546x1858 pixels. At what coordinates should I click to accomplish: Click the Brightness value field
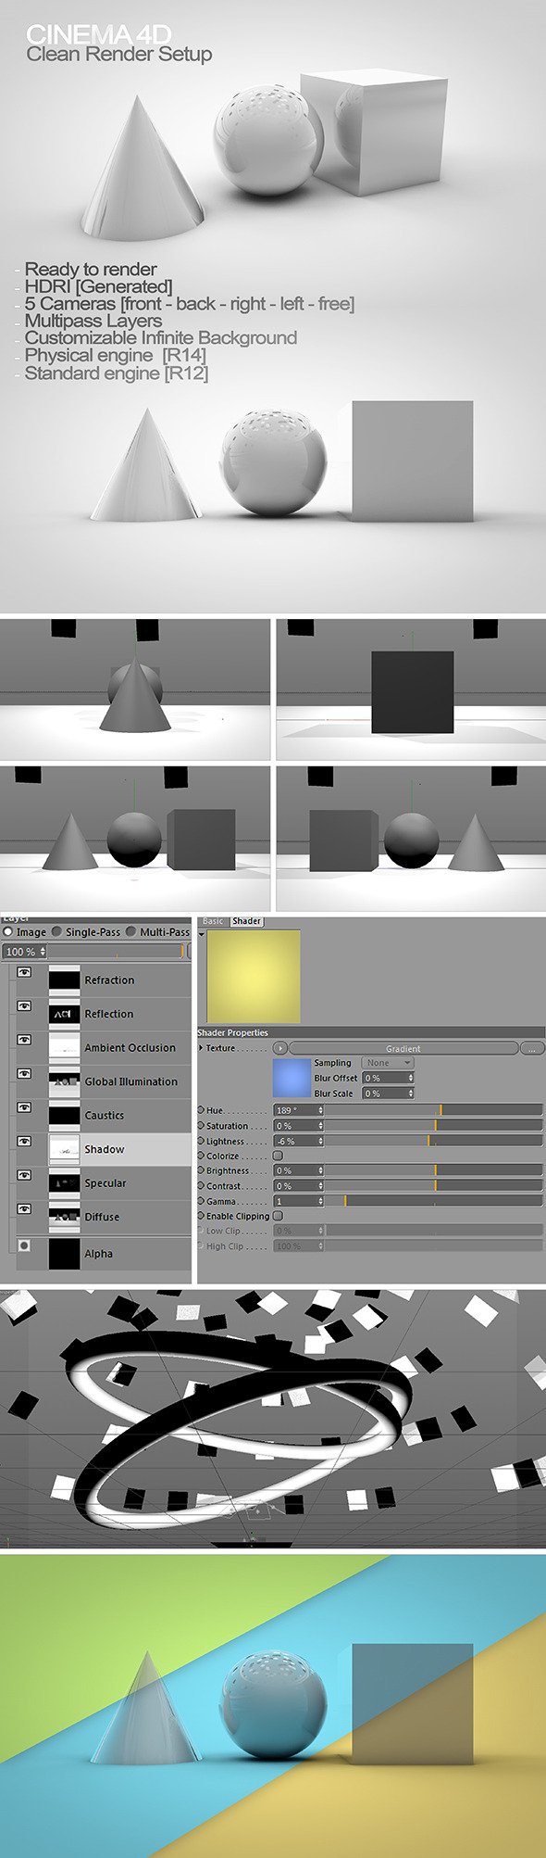click(296, 1170)
